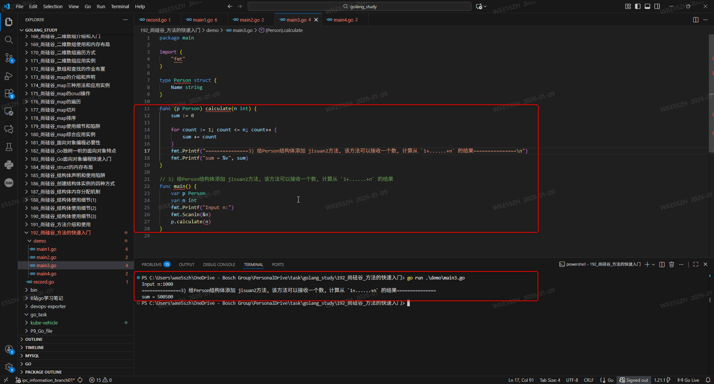
Task: Synchronize changes in status bar
Action: coord(80,380)
